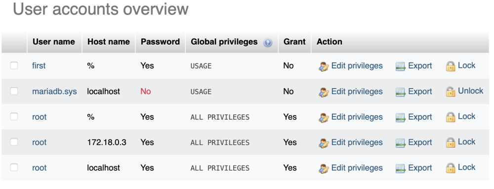This screenshot has width=494, height=189.
Task: Open the root user link with host 172.18.0.3
Action: pyautogui.click(x=39, y=142)
